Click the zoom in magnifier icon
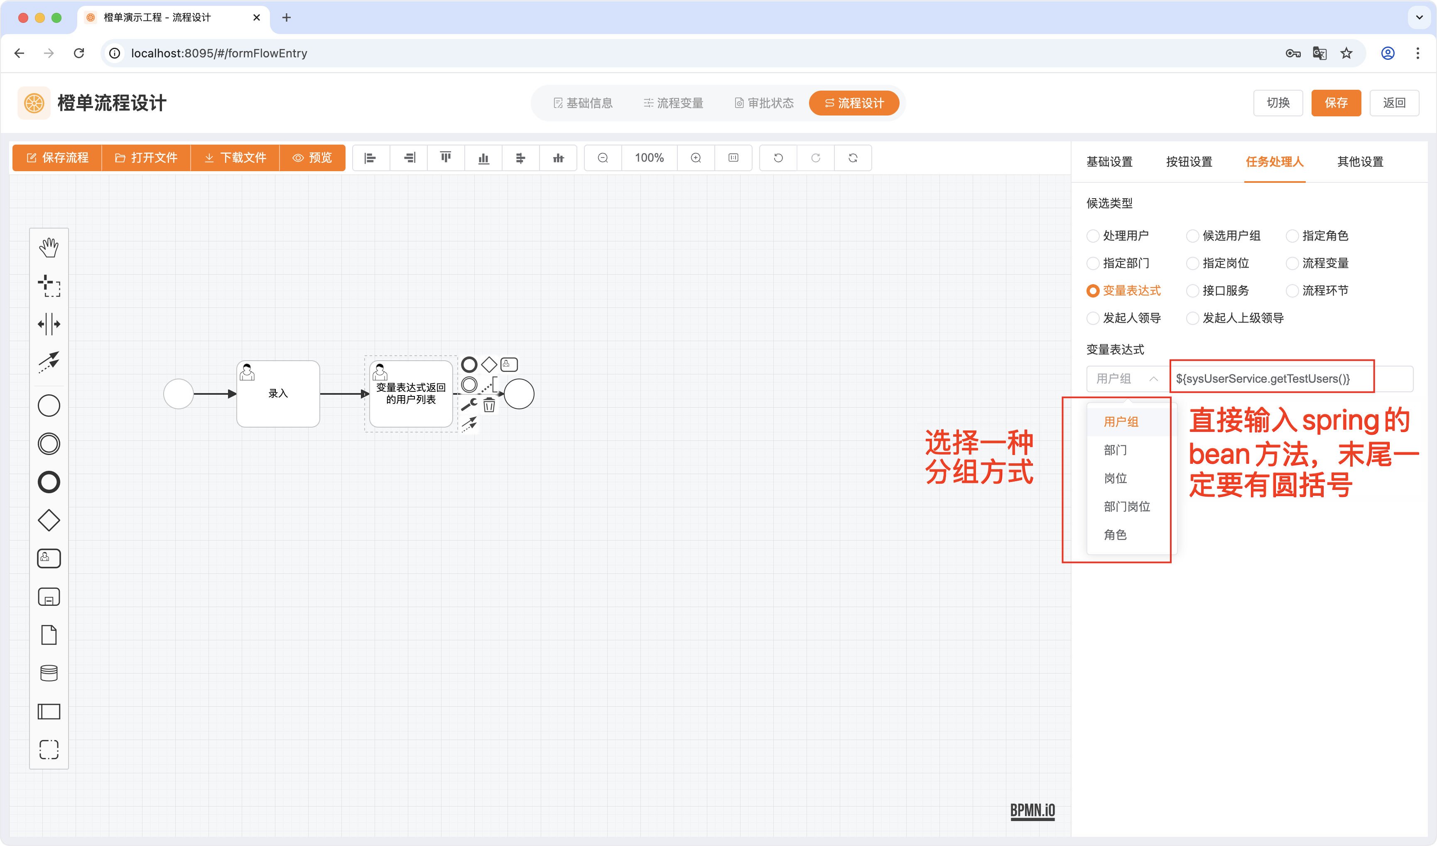Screen dimensions: 1437x846 [696, 158]
